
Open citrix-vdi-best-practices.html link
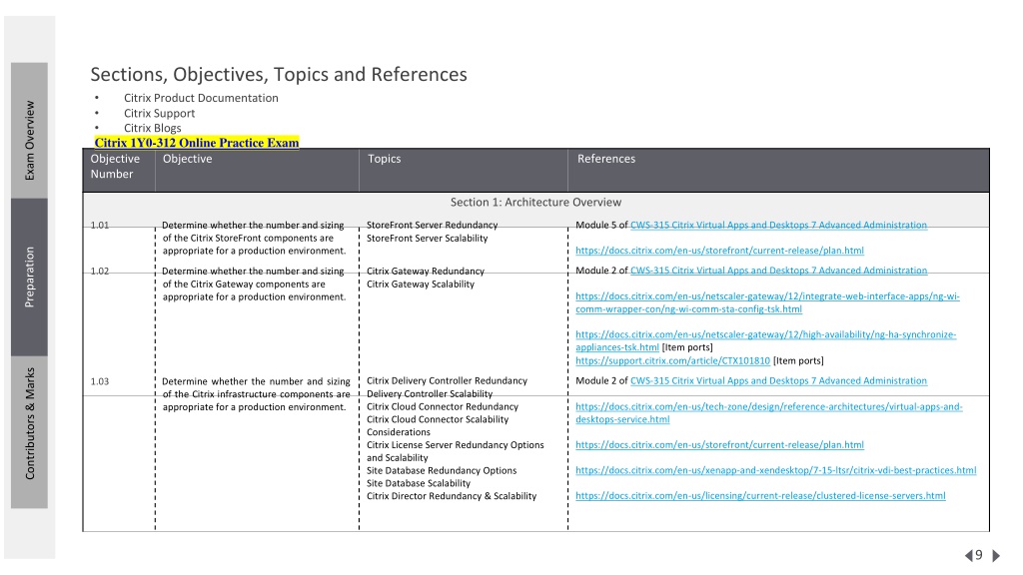(x=775, y=470)
